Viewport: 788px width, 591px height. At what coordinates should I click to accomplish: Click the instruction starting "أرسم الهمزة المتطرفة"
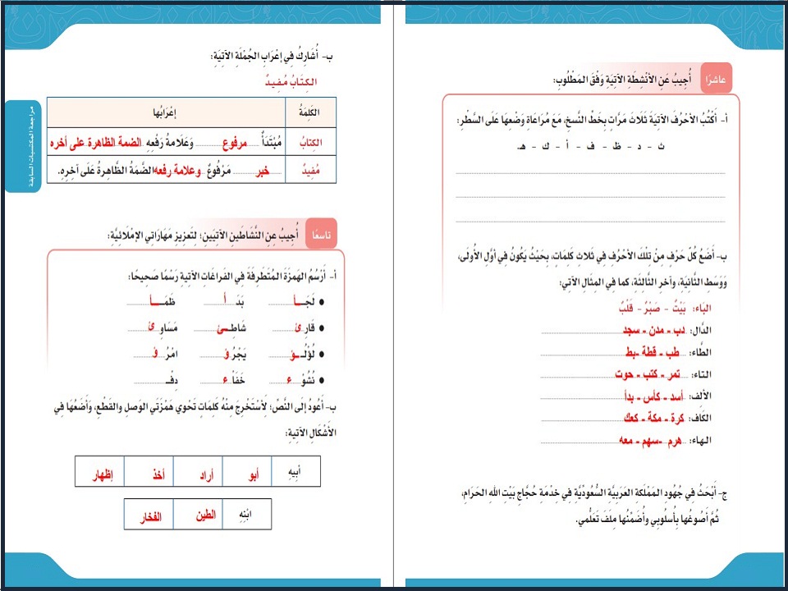click(x=232, y=276)
